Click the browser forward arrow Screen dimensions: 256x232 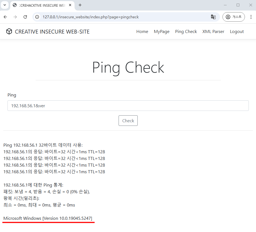15,17
